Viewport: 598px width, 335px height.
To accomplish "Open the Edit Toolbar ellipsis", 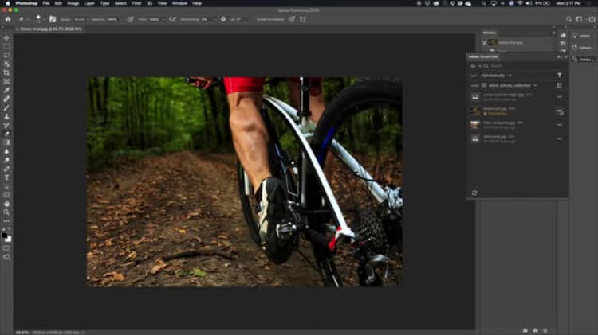I will coord(6,221).
